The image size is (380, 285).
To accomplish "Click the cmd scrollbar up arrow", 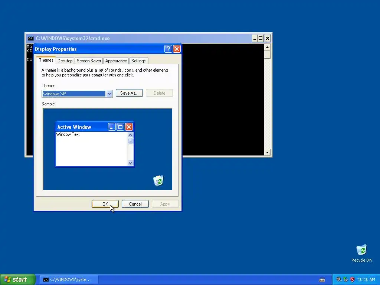I will point(267,47).
